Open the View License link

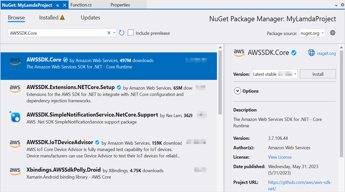click(x=280, y=157)
